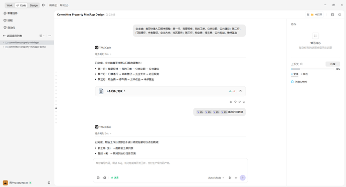The image size is (346, 187).
Task: Open the project list sort/filter dropdown
Action: click(42, 36)
